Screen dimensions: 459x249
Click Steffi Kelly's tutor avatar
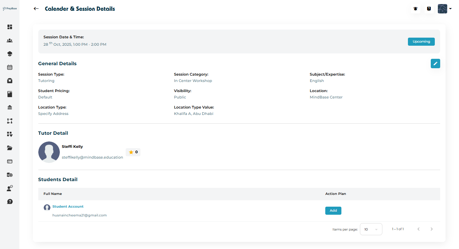[x=49, y=152]
